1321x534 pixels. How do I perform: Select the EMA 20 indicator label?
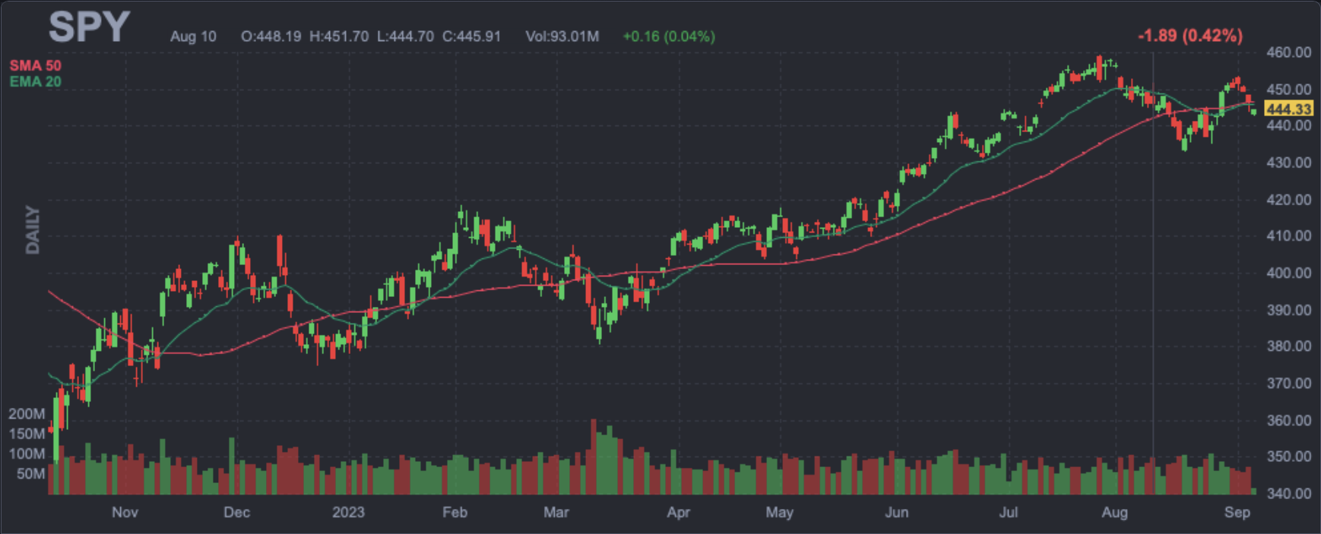(35, 81)
